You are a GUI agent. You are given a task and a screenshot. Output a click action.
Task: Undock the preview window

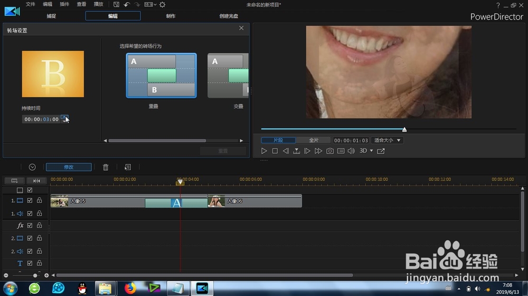[381, 151]
